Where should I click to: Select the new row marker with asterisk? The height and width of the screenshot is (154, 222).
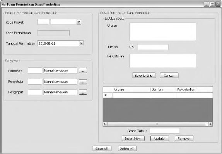pos(108,95)
